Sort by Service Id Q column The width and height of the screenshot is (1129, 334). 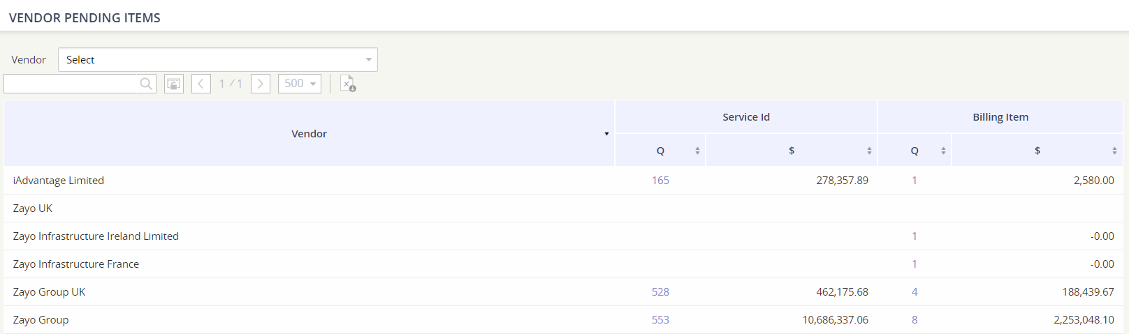click(x=697, y=151)
